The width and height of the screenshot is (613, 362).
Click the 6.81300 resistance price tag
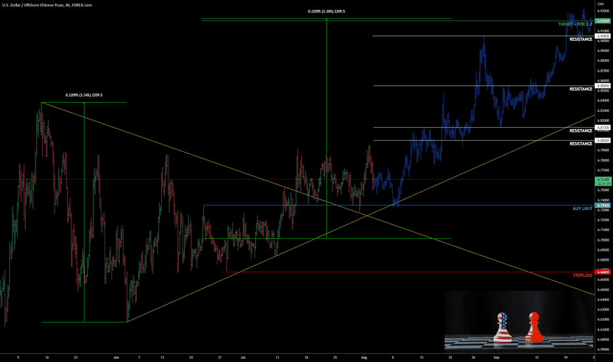(x=602, y=128)
